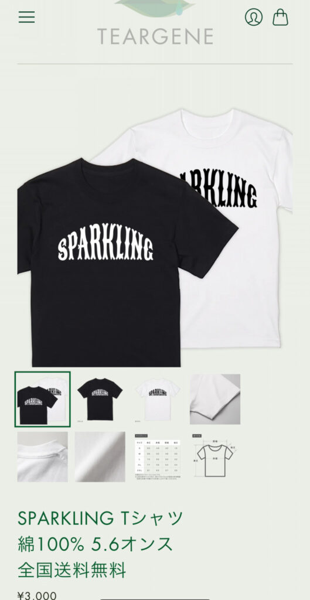Screen dimensions: 310x600
Task: Tap the ¥3,000 price label
Action: [37, 595]
